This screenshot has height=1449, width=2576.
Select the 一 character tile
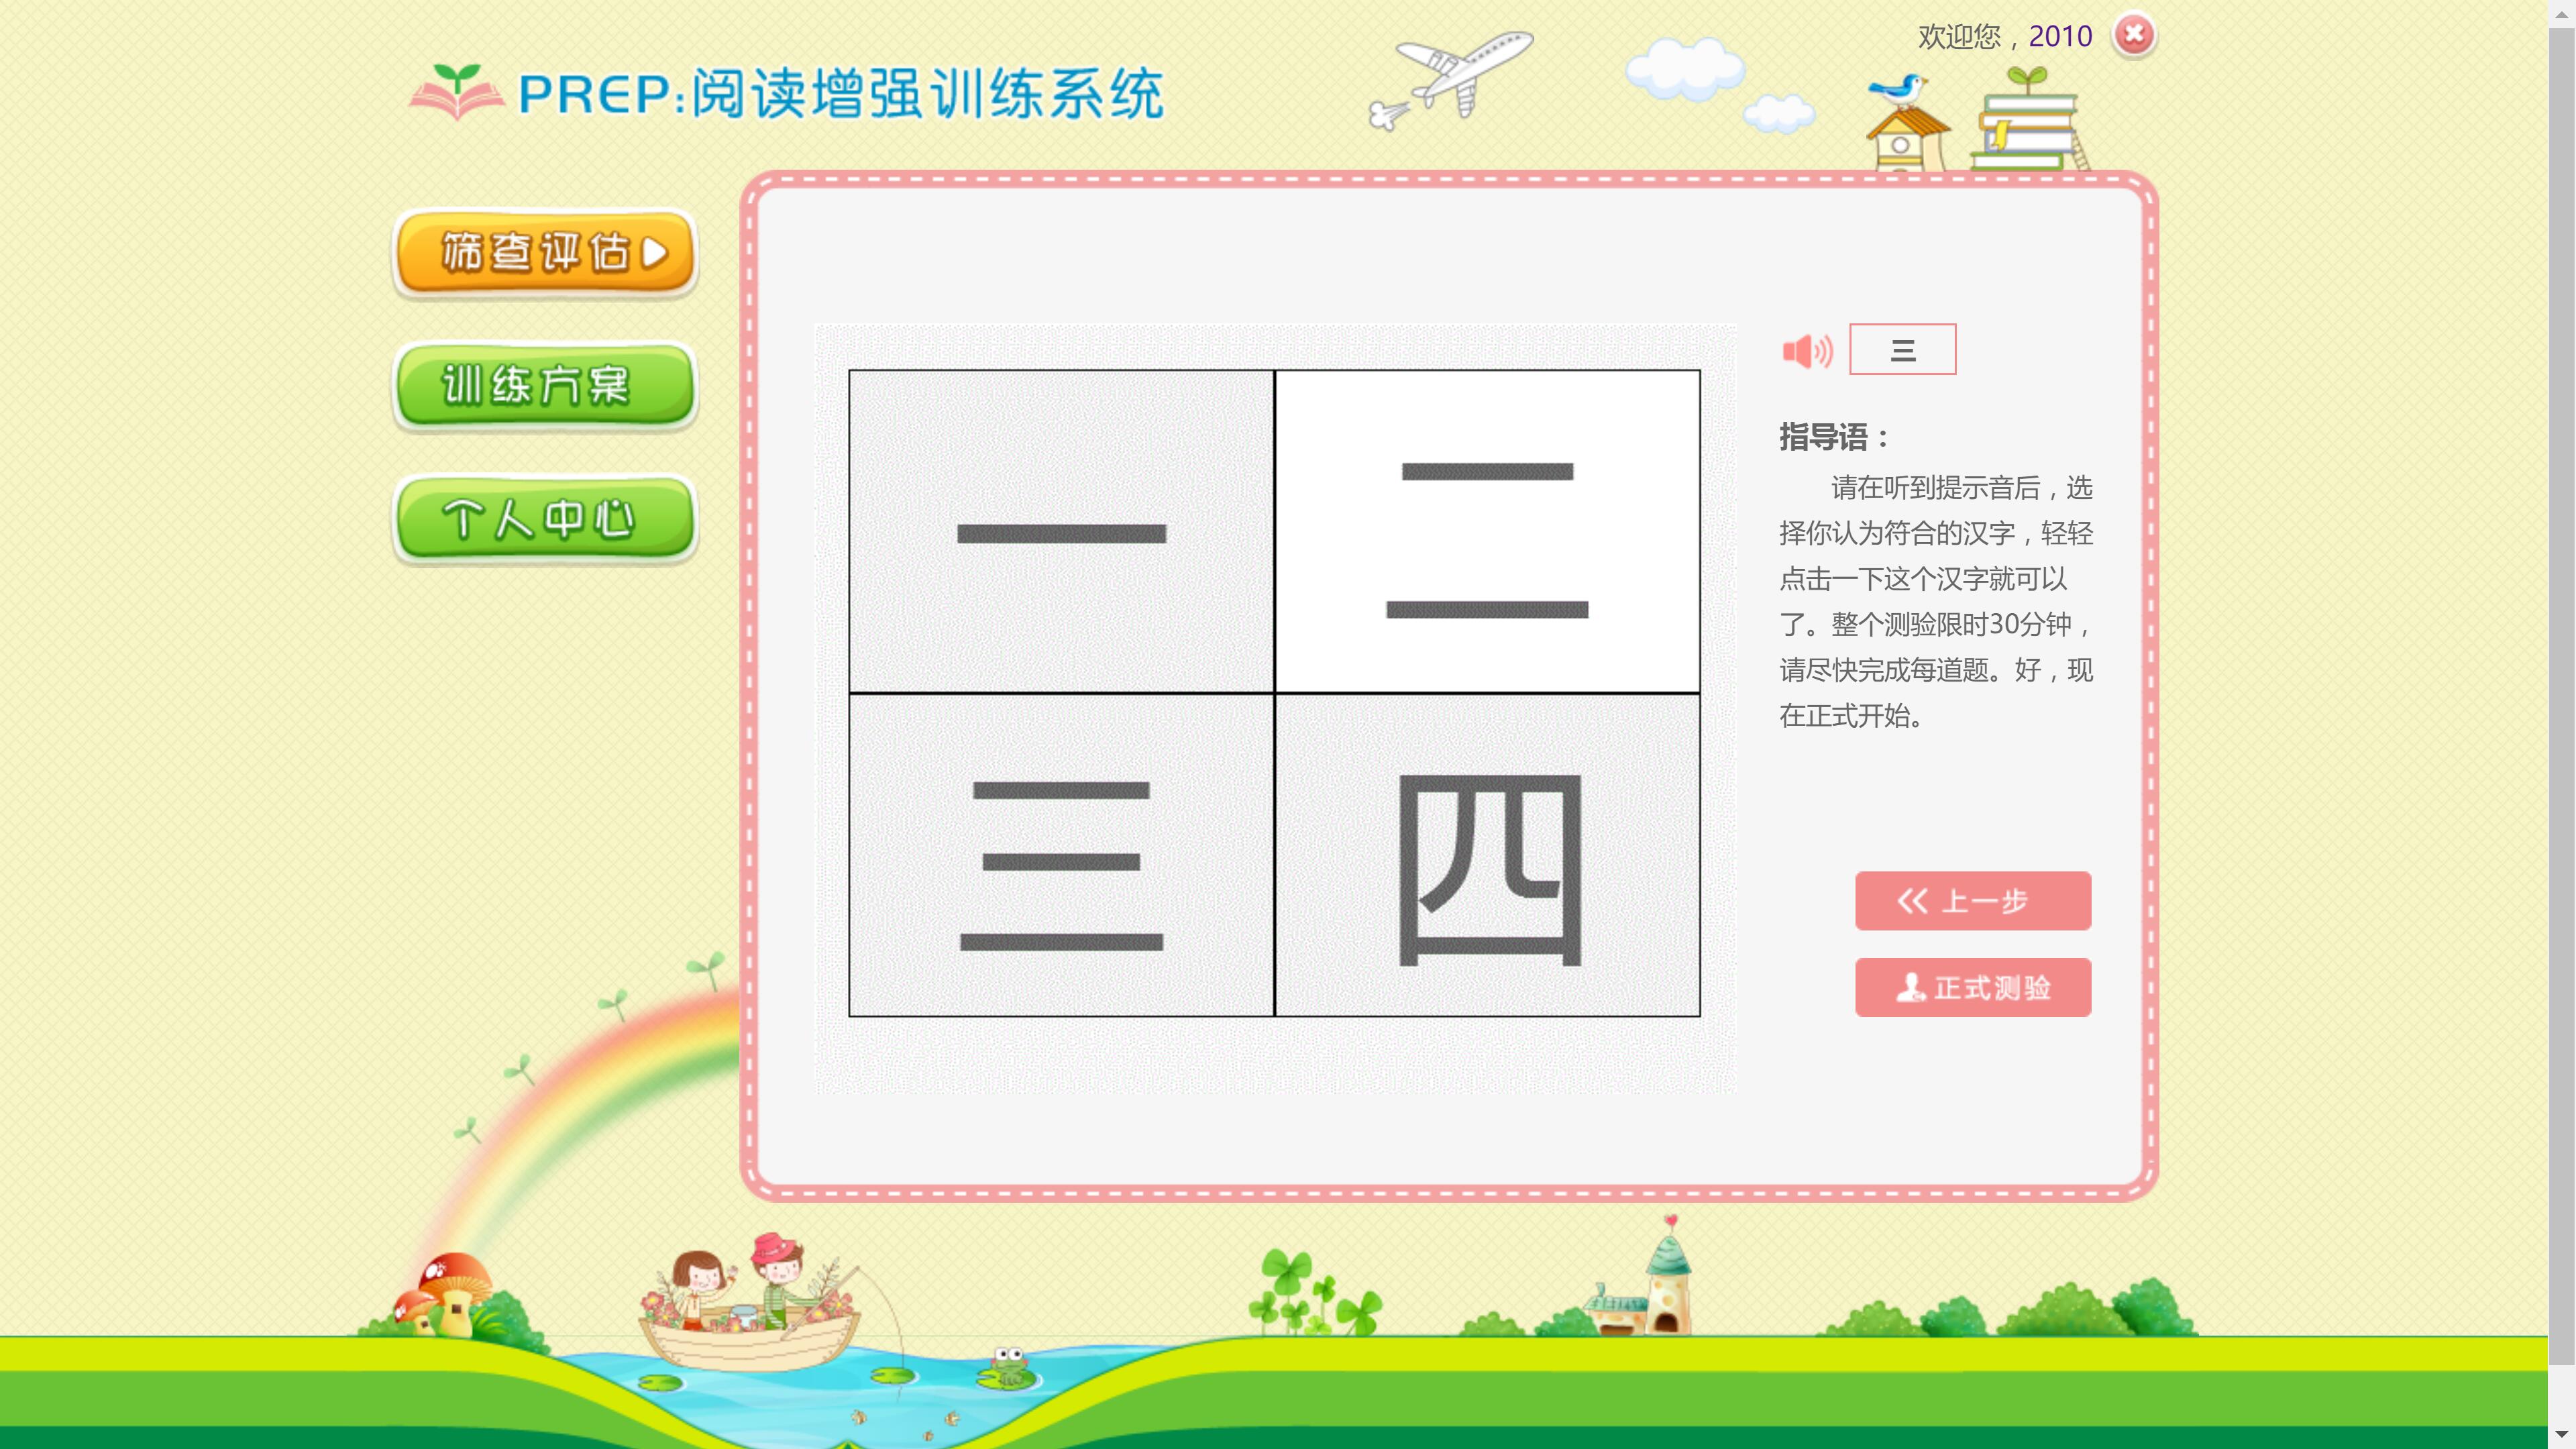coord(1061,531)
